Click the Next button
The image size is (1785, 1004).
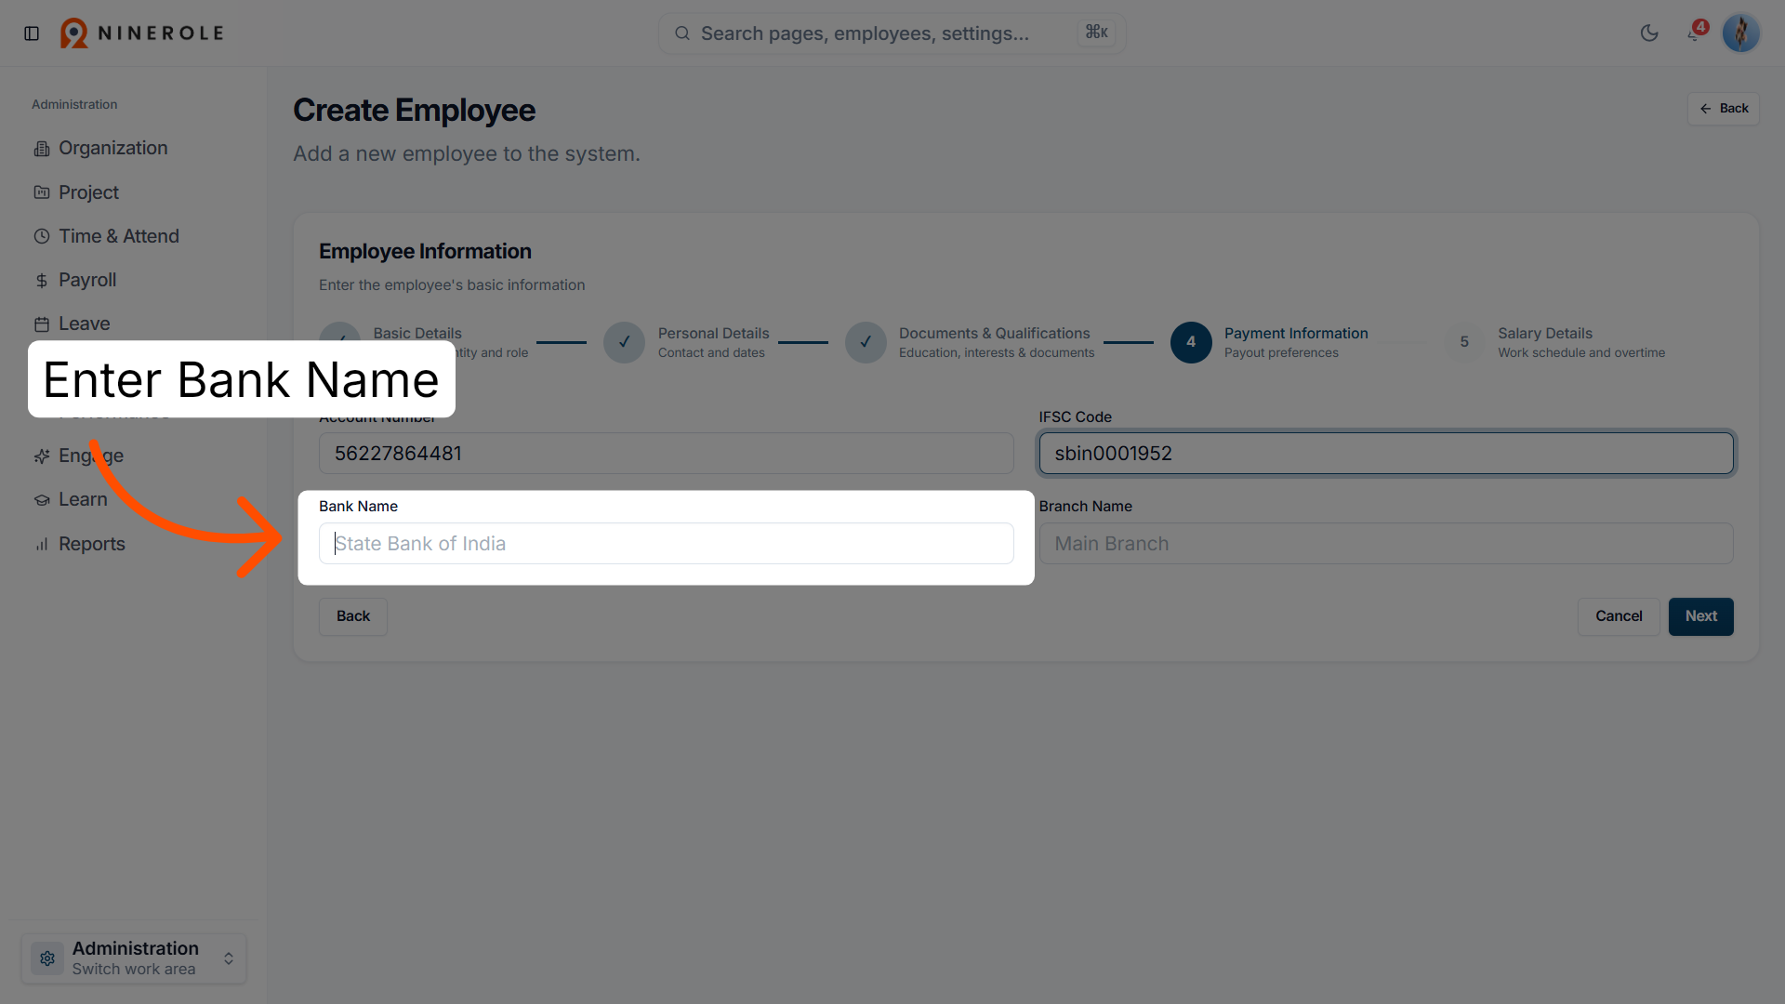(1701, 616)
